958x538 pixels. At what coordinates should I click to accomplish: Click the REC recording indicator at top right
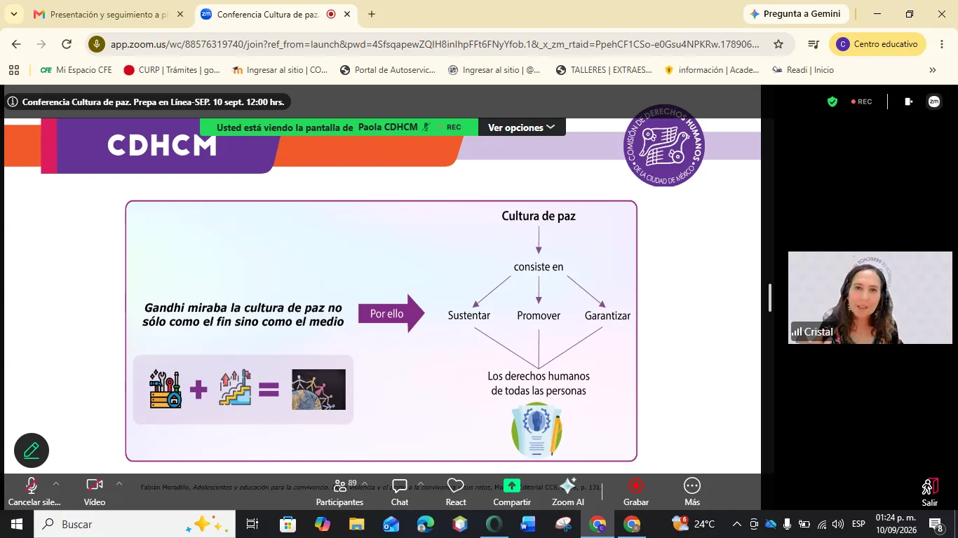862,102
